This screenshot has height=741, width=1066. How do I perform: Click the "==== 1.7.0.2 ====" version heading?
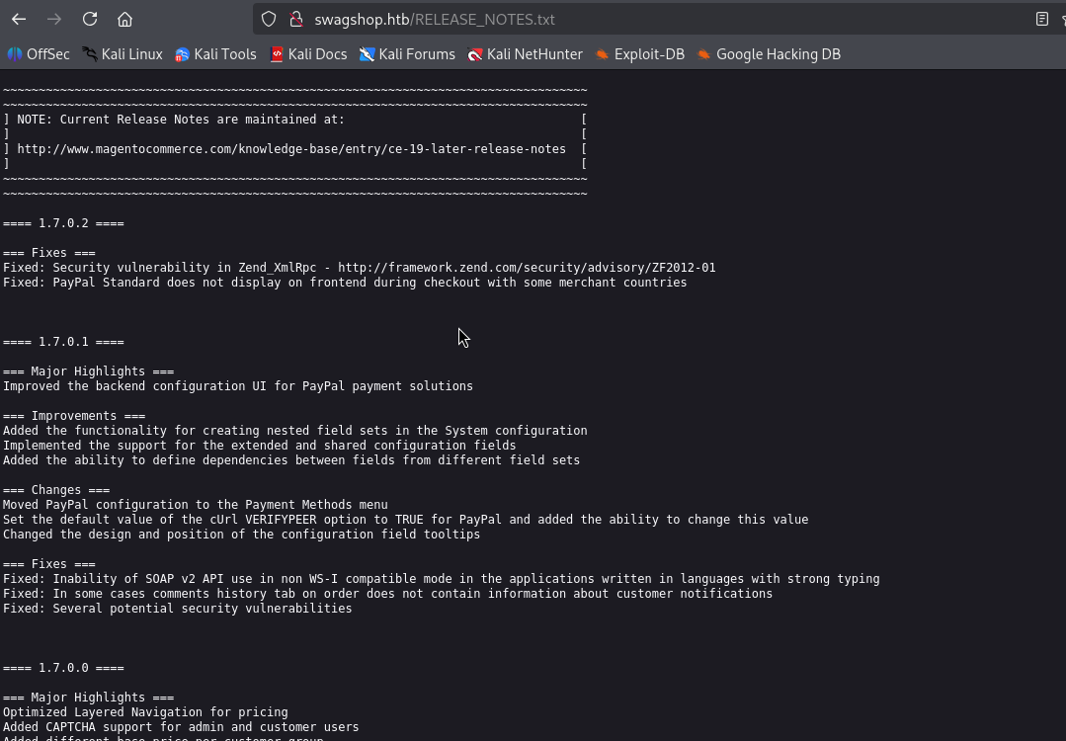(x=64, y=223)
